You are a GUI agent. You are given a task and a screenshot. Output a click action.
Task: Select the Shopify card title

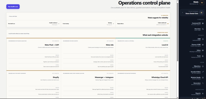(x=56, y=77)
